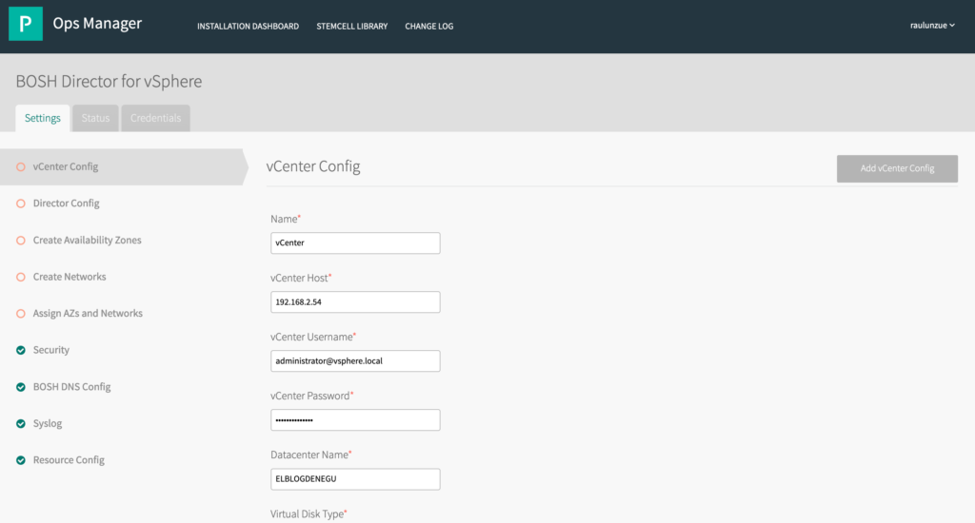Open Create Availability Zones section
This screenshot has width=975, height=523.
point(87,240)
